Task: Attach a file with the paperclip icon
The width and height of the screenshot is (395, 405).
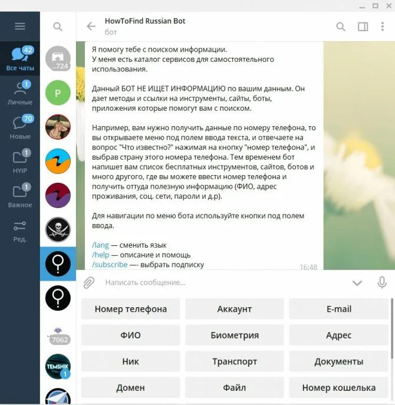Action: [89, 282]
